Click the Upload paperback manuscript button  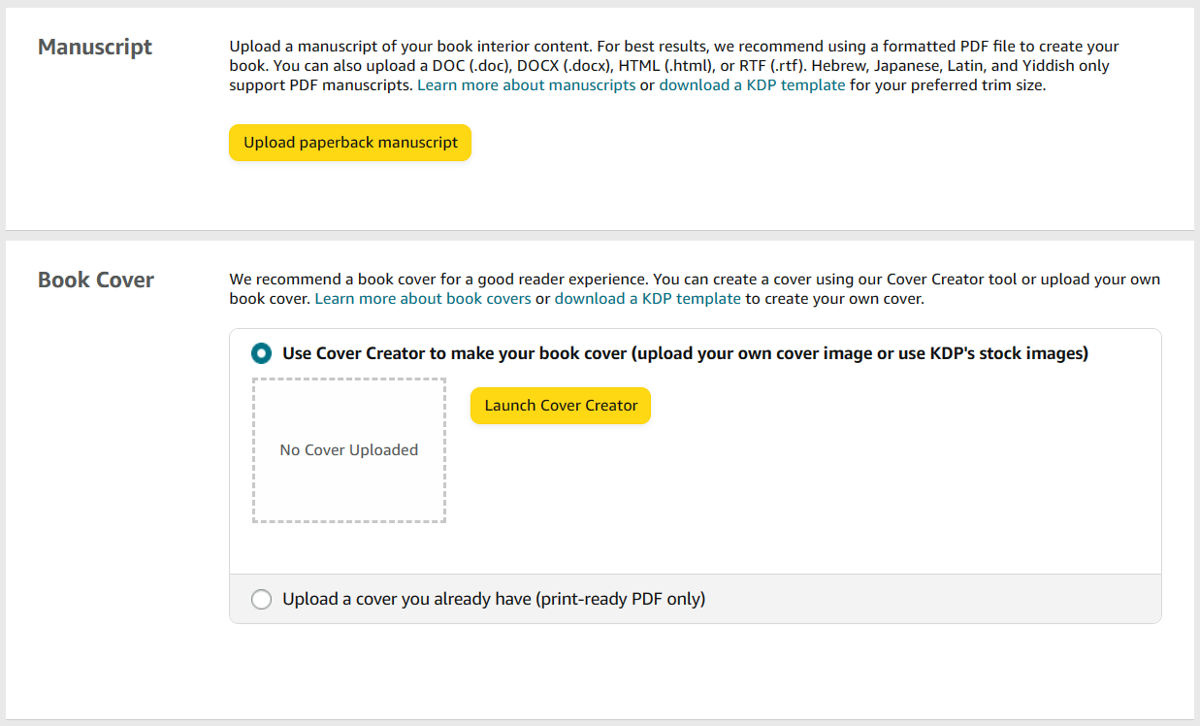coord(350,143)
